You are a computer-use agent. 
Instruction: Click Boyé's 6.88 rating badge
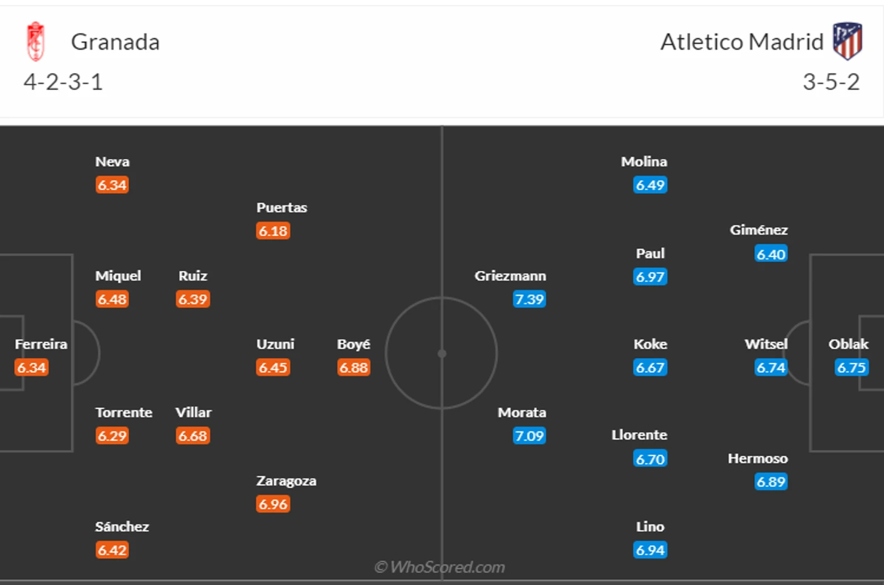(x=354, y=368)
